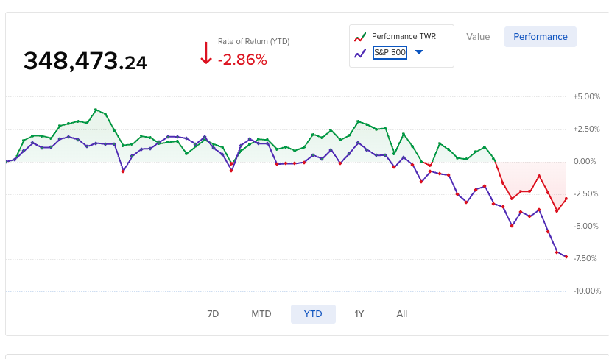
Task: Click the S&P 500 legend line icon
Action: [360, 53]
